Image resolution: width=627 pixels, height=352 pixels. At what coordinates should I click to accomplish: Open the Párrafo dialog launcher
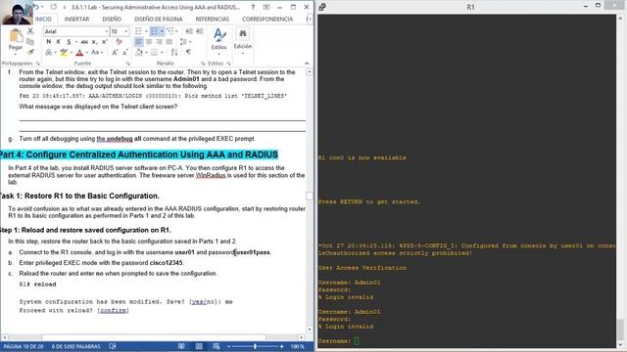pyautogui.click(x=203, y=64)
